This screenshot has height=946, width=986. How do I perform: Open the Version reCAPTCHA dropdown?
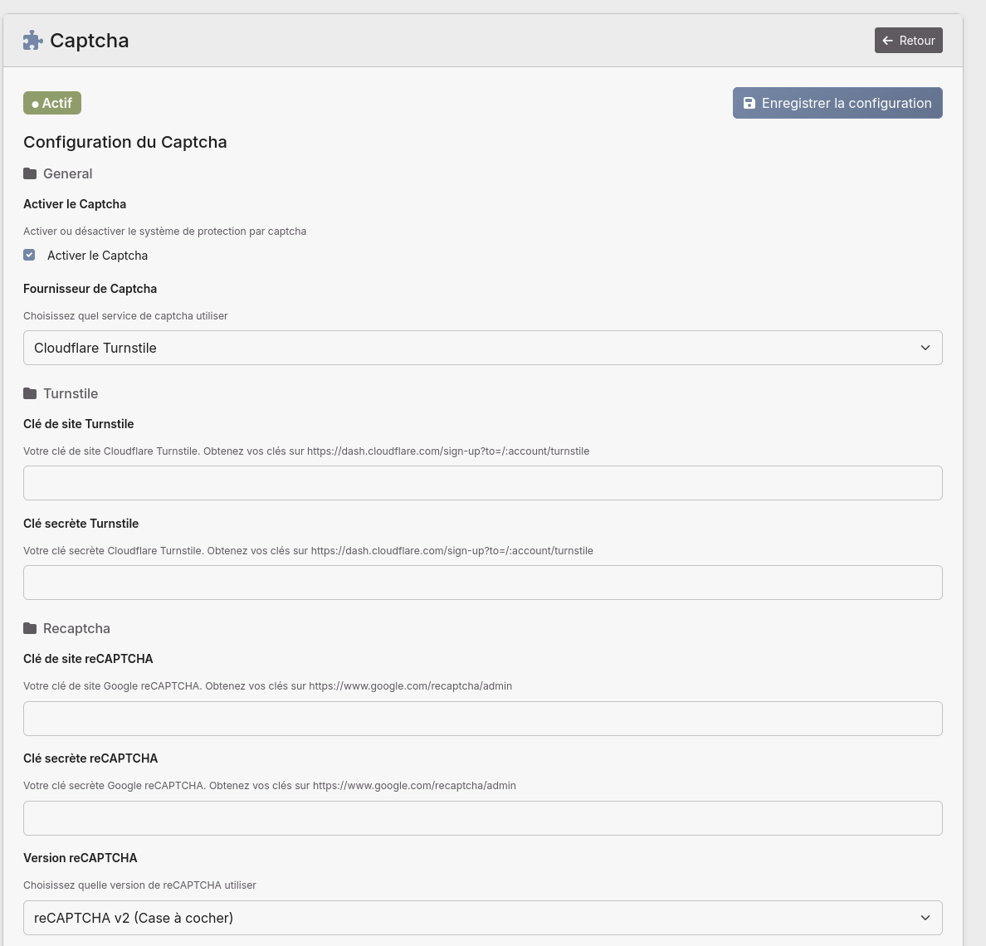[x=481, y=918]
